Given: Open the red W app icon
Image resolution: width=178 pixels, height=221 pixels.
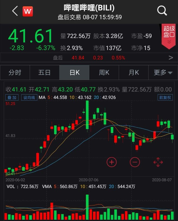Looking at the screenshot, I should [28, 11].
